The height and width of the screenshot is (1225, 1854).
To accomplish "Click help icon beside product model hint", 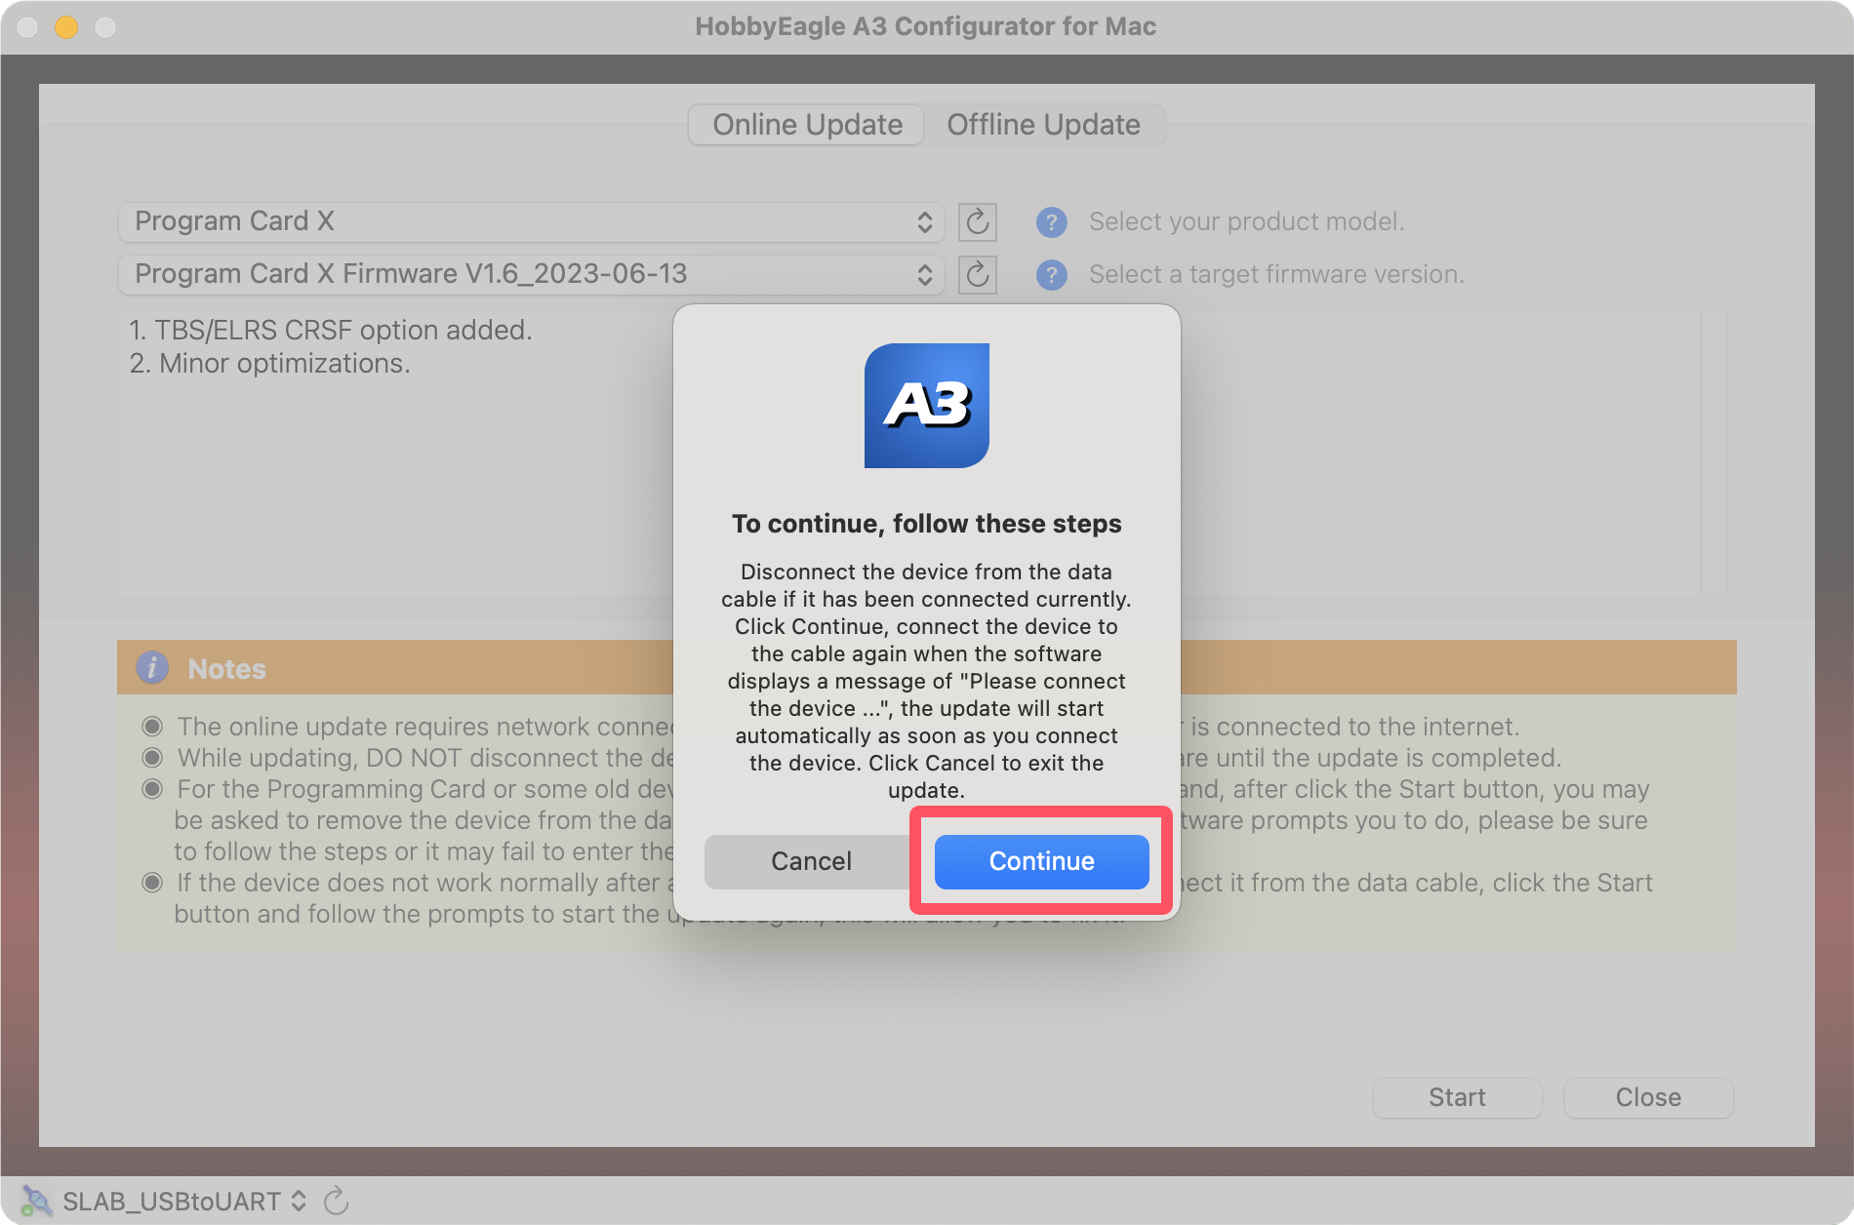I will [x=1051, y=222].
